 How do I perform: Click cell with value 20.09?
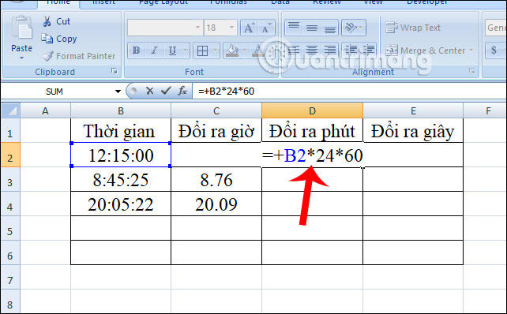[216, 204]
